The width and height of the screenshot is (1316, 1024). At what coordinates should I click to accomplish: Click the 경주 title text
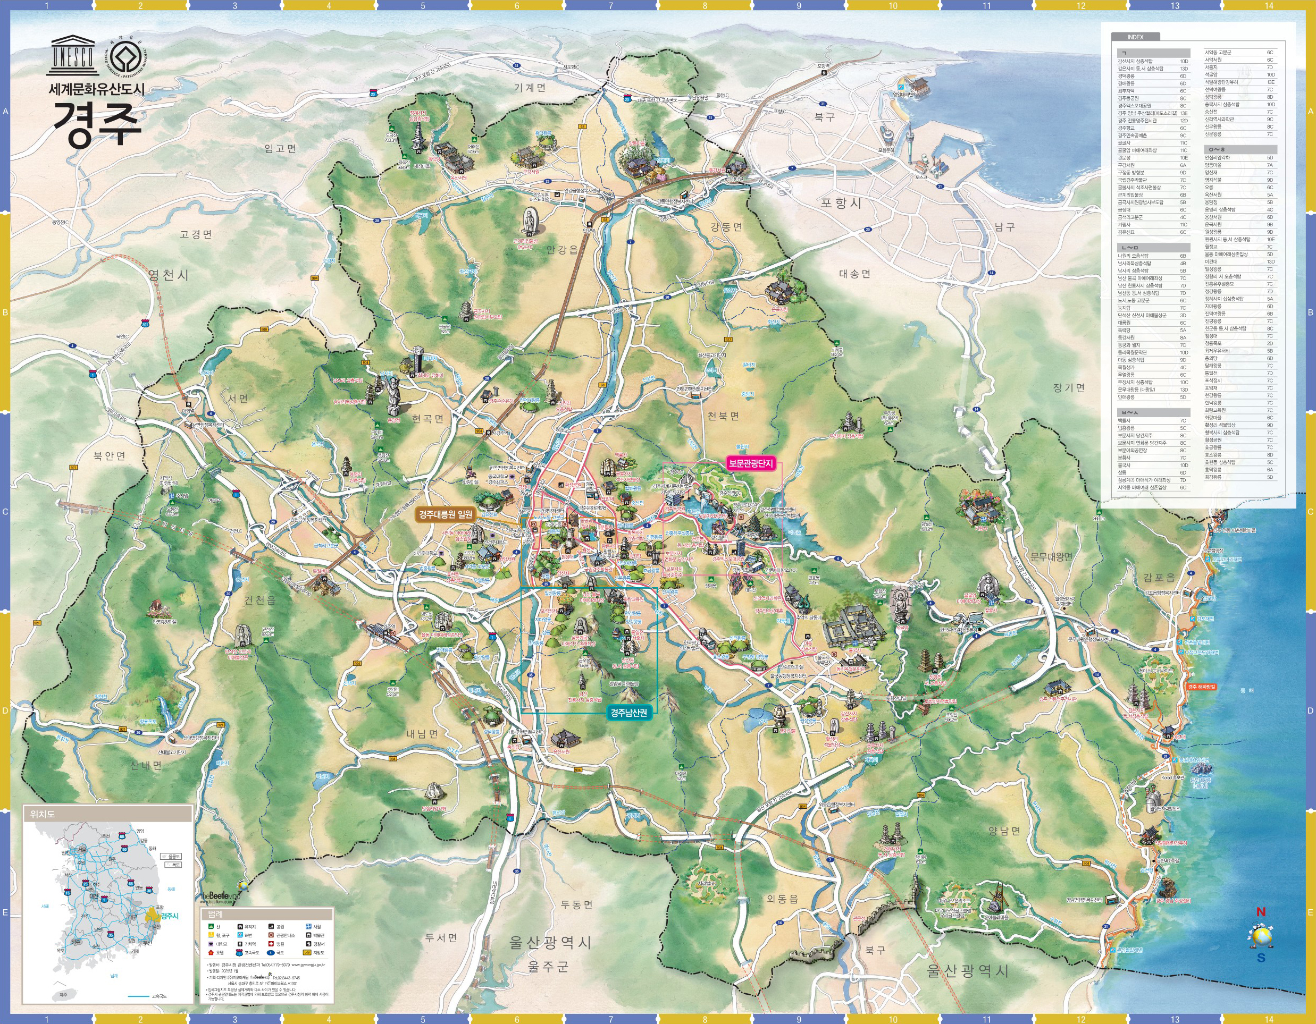96,123
